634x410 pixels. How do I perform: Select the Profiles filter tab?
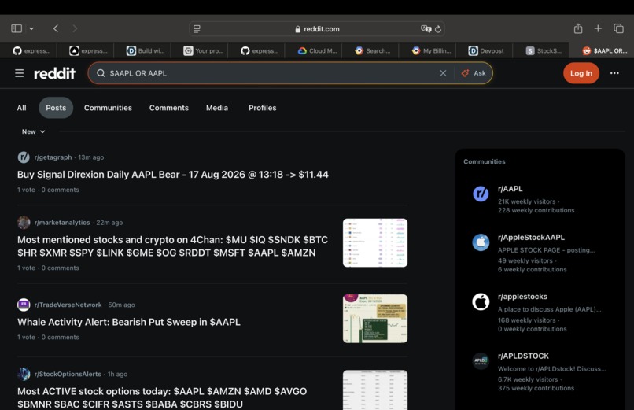pos(263,108)
